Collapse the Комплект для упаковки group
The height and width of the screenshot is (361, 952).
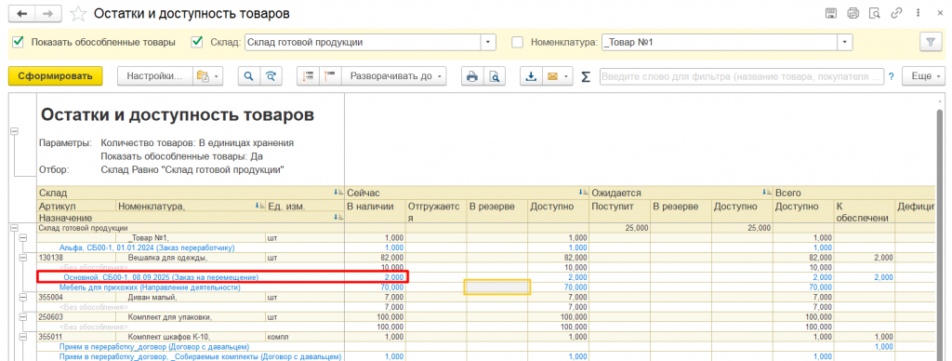[x=23, y=316]
